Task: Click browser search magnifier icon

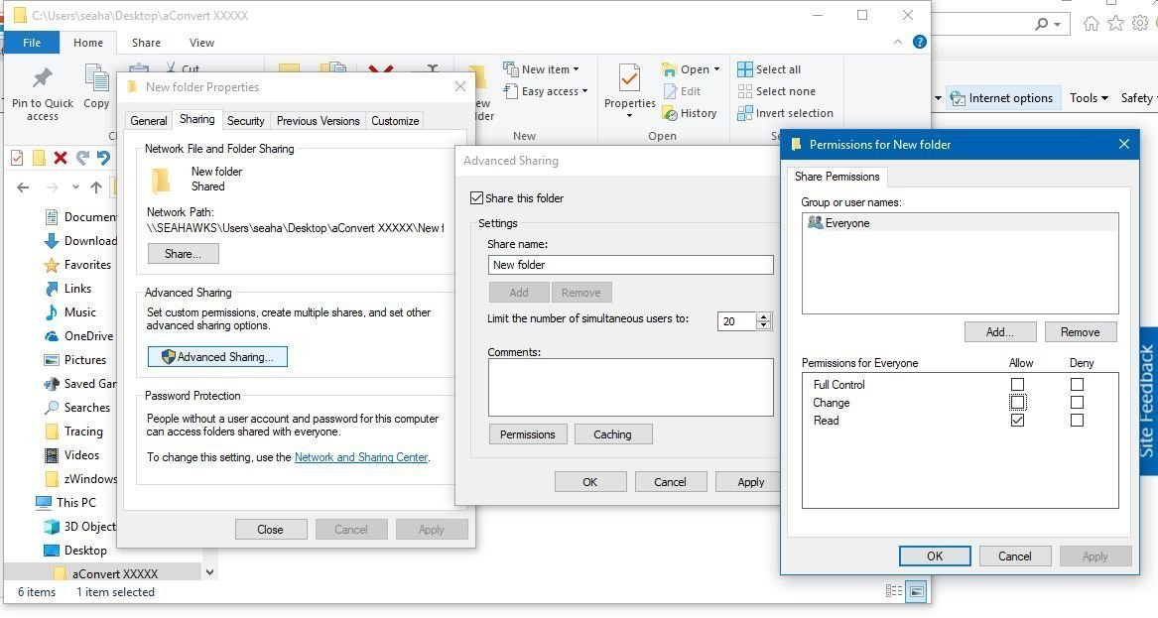Action: point(1041,24)
